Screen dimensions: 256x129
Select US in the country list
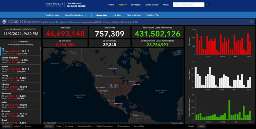(x=20, y=51)
